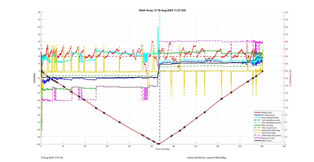Select legend entry 'Horiz Speed(W,pitch)'

270,118
